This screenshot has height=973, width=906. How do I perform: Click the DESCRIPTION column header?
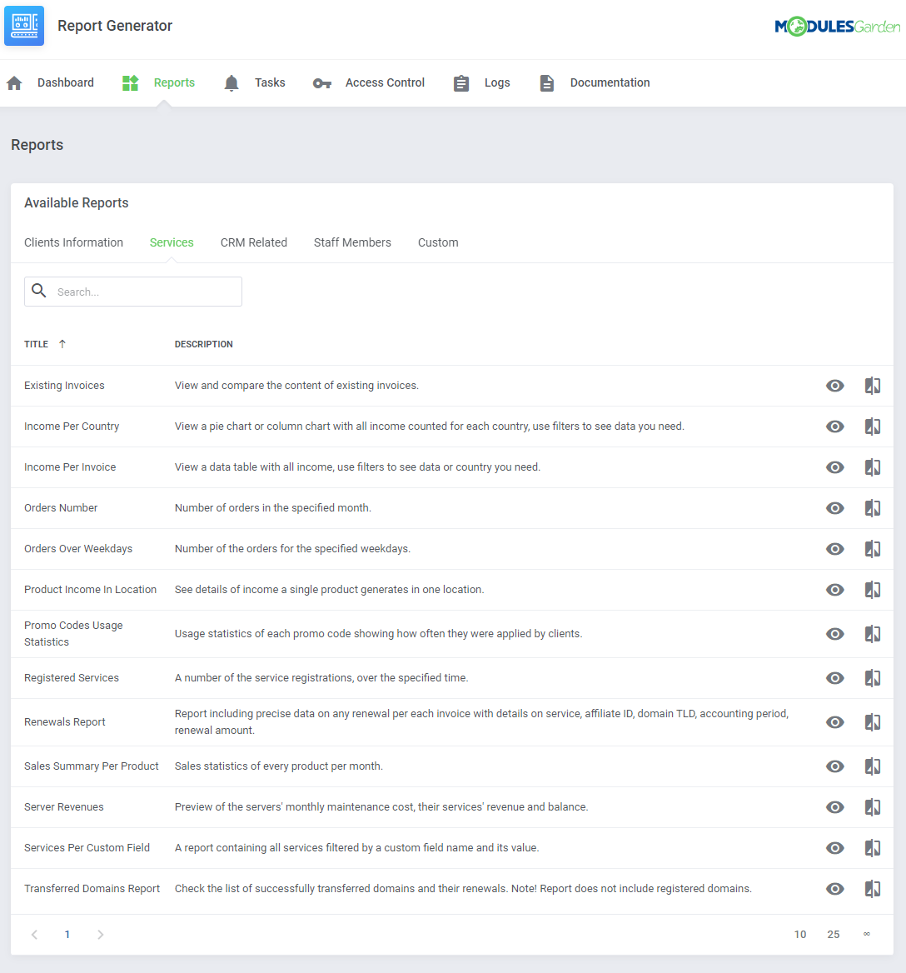point(204,344)
